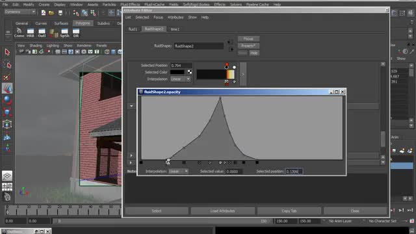
Task: Open the Attribute Editor Attributes menu
Action: [175, 18]
